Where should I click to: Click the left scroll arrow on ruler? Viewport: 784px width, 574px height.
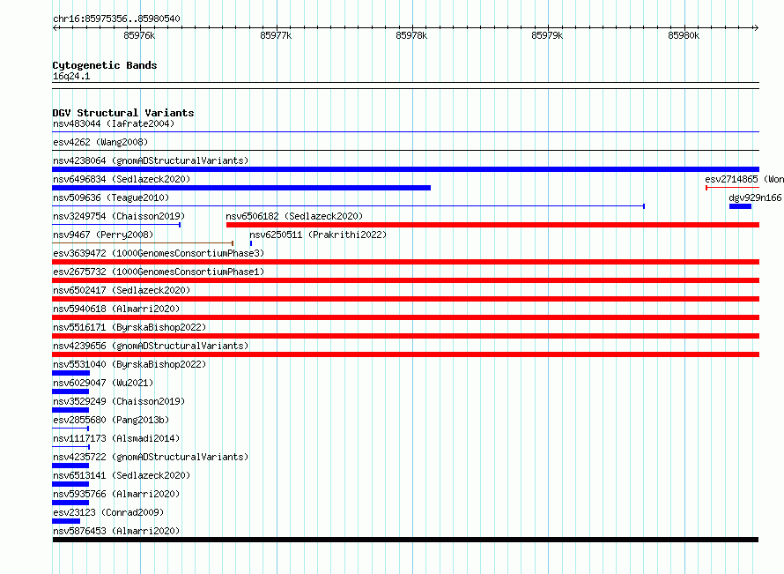click(55, 27)
